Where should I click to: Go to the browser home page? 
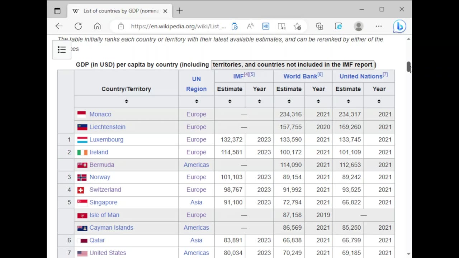(x=97, y=26)
